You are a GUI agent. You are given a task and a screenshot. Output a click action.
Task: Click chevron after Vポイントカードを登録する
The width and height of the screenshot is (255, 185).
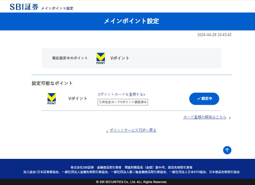point(144,95)
